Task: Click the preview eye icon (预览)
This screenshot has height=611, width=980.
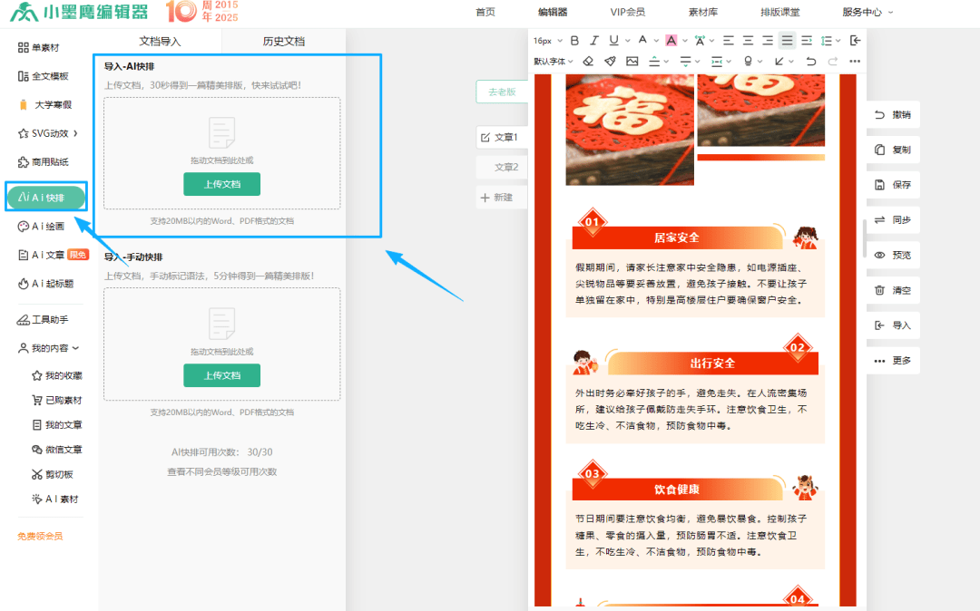Action: click(893, 256)
